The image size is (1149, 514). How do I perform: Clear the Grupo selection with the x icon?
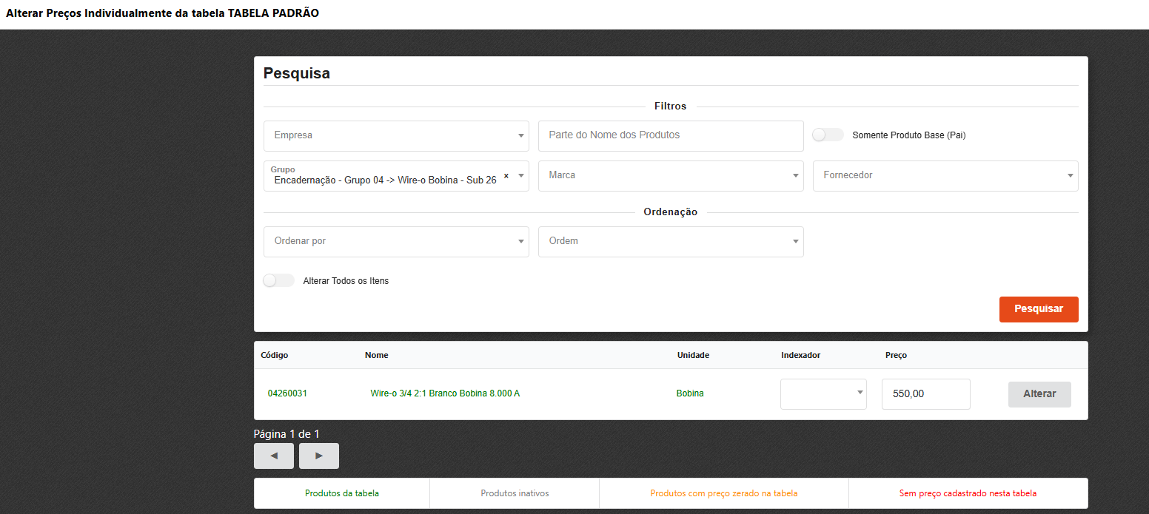click(x=506, y=176)
